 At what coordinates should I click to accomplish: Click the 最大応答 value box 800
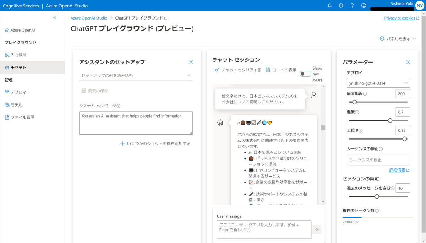tap(403, 93)
